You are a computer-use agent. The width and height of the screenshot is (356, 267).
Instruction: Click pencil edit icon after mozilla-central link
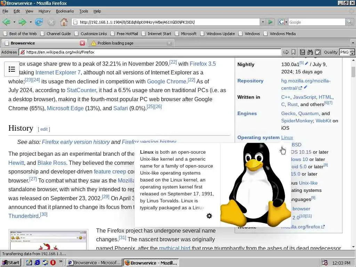[x=306, y=87]
